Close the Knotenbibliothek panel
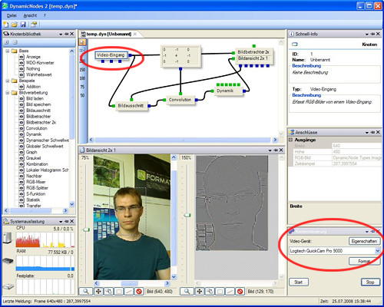 tap(72, 34)
